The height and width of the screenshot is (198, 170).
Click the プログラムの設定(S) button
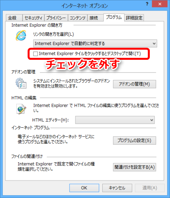click(x=135, y=141)
